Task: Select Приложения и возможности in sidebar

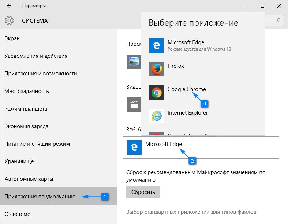Action: point(41,74)
